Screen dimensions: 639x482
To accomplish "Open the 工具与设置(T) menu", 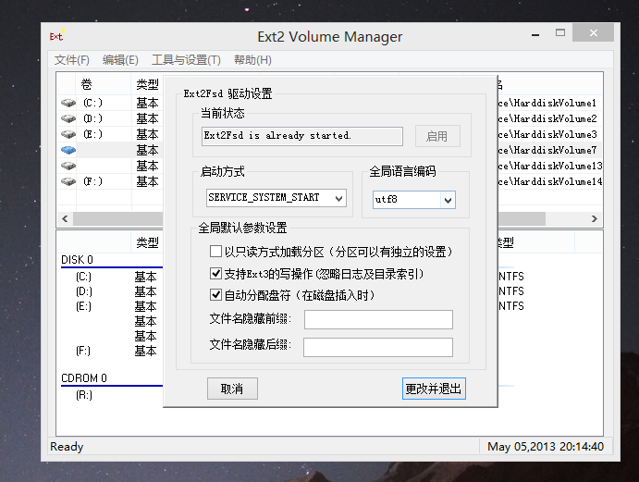I will click(186, 60).
